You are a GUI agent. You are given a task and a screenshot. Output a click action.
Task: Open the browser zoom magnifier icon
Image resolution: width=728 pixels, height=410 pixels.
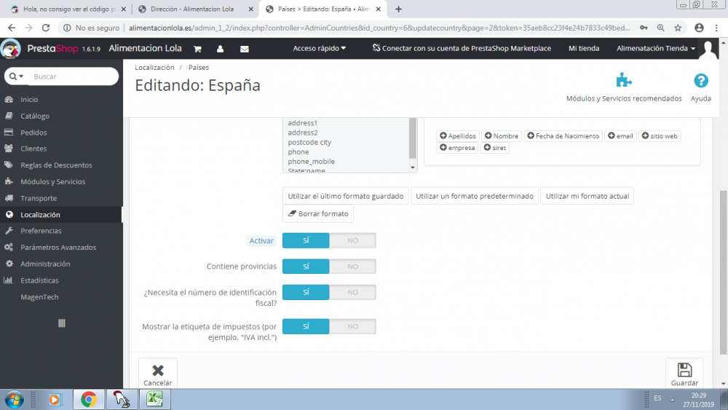pyautogui.click(x=661, y=28)
